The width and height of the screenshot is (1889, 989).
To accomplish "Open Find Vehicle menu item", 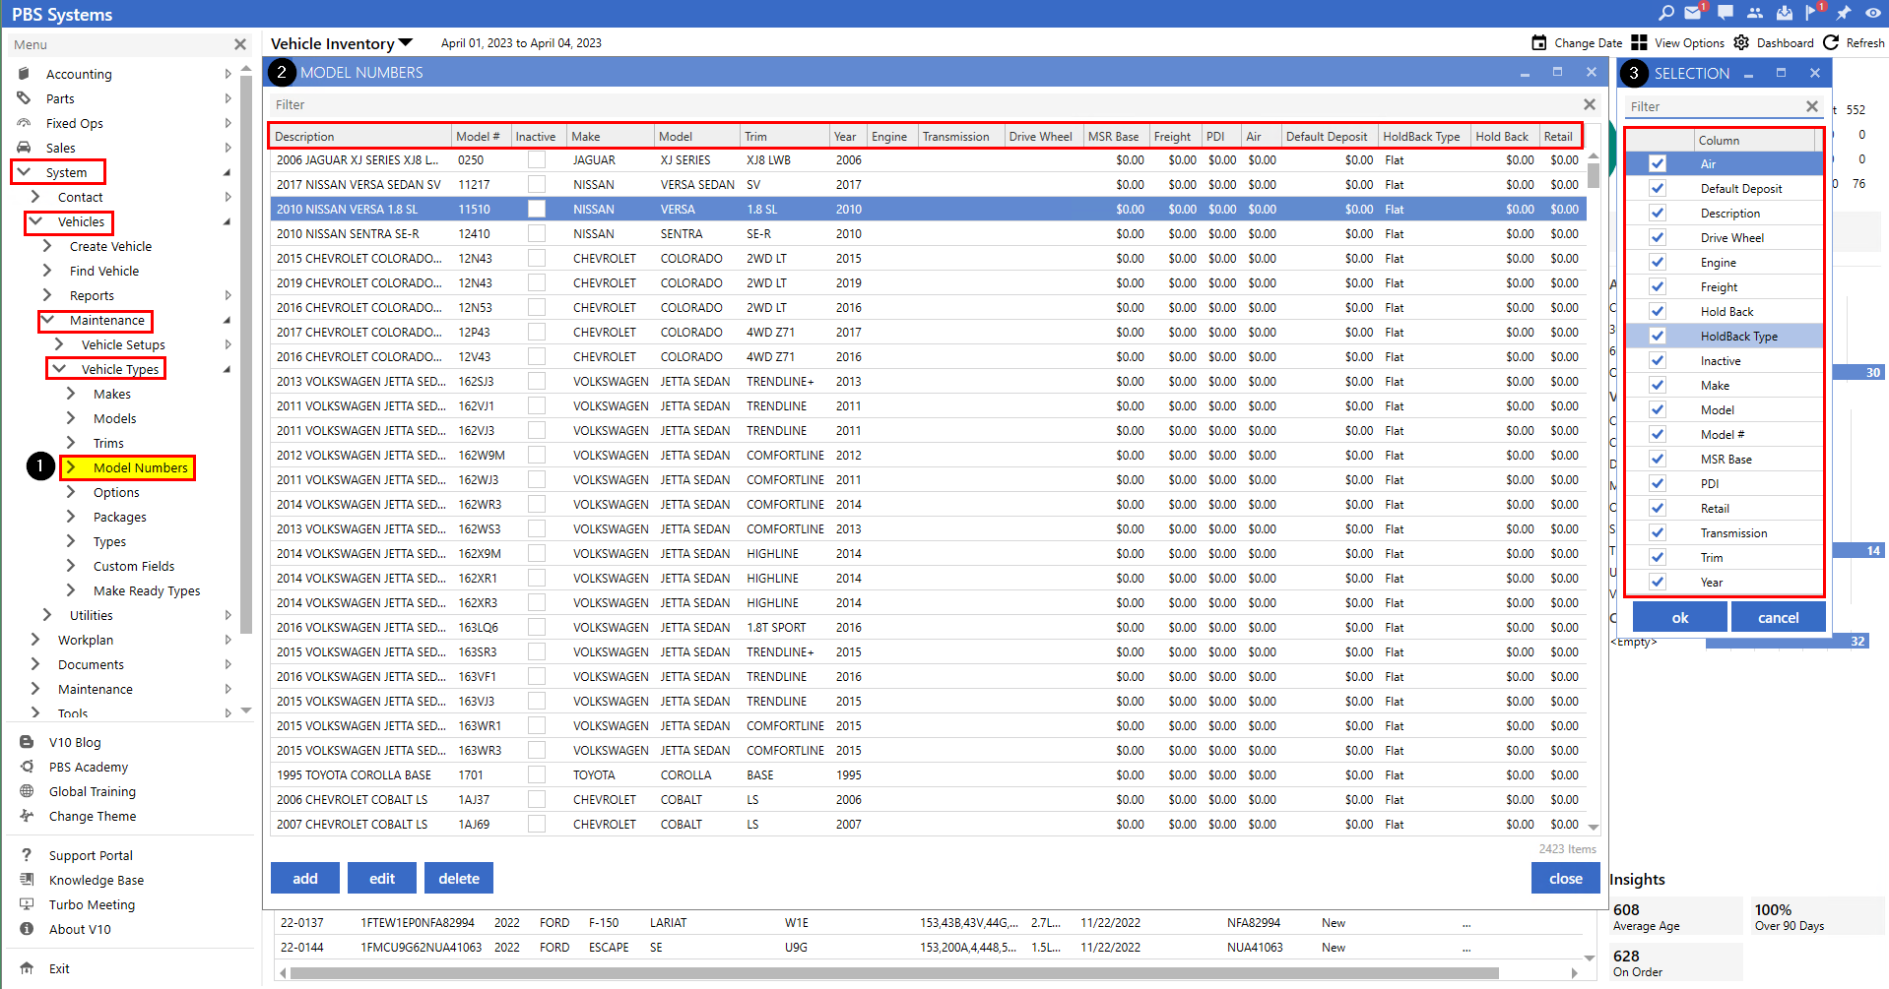I will coord(104,271).
